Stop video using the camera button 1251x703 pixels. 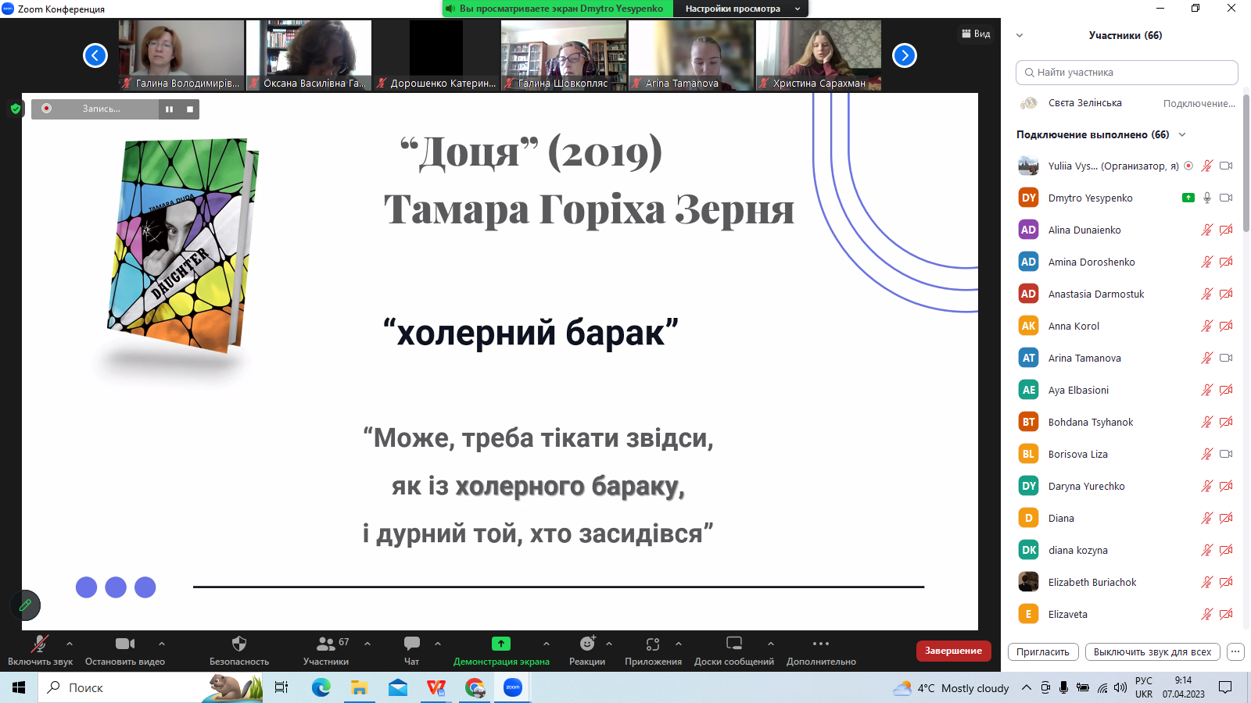coord(125,644)
